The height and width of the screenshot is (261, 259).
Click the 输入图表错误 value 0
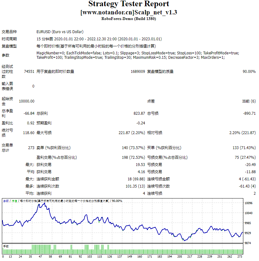33,86
